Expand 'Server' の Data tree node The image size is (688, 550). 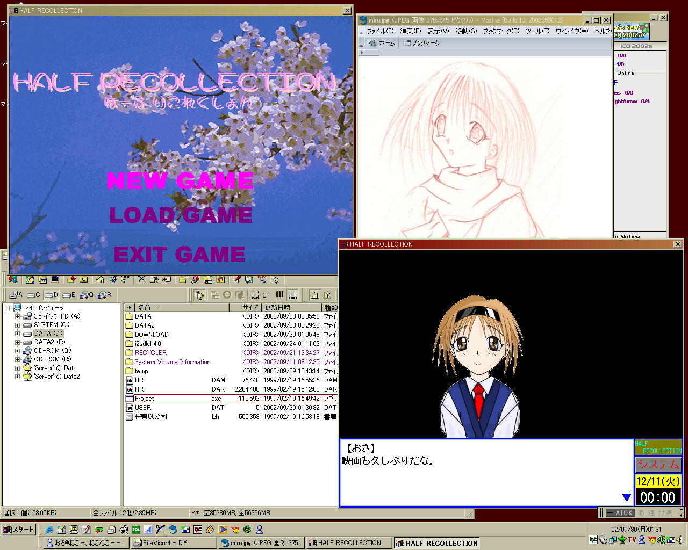coord(17,368)
